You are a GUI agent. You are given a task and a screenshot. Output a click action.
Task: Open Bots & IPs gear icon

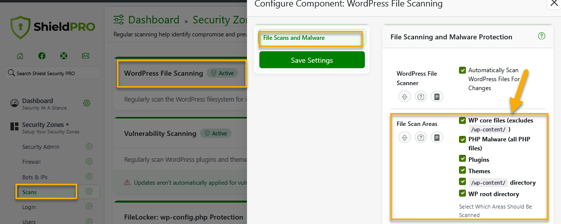click(89, 177)
